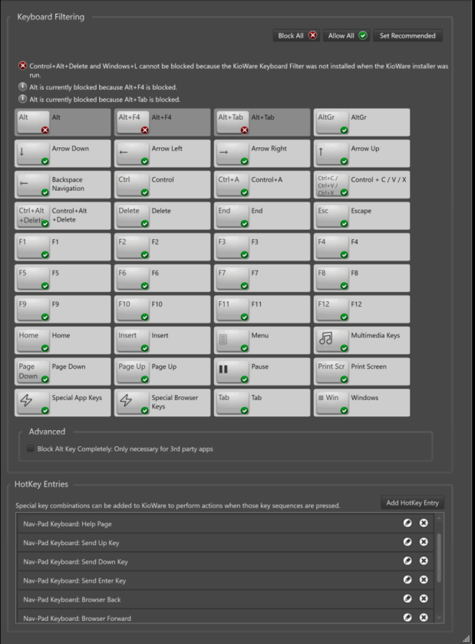Click the Tab key icon
This screenshot has width=475, height=644.
tap(233, 403)
